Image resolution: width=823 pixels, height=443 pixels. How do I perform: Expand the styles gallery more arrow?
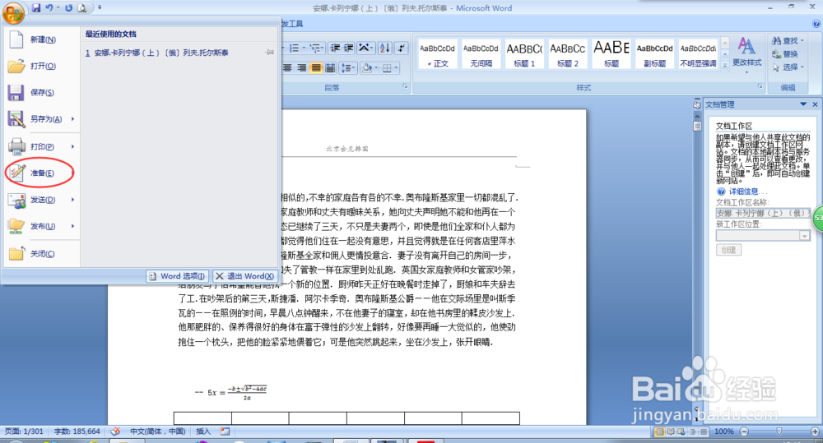coord(725,65)
